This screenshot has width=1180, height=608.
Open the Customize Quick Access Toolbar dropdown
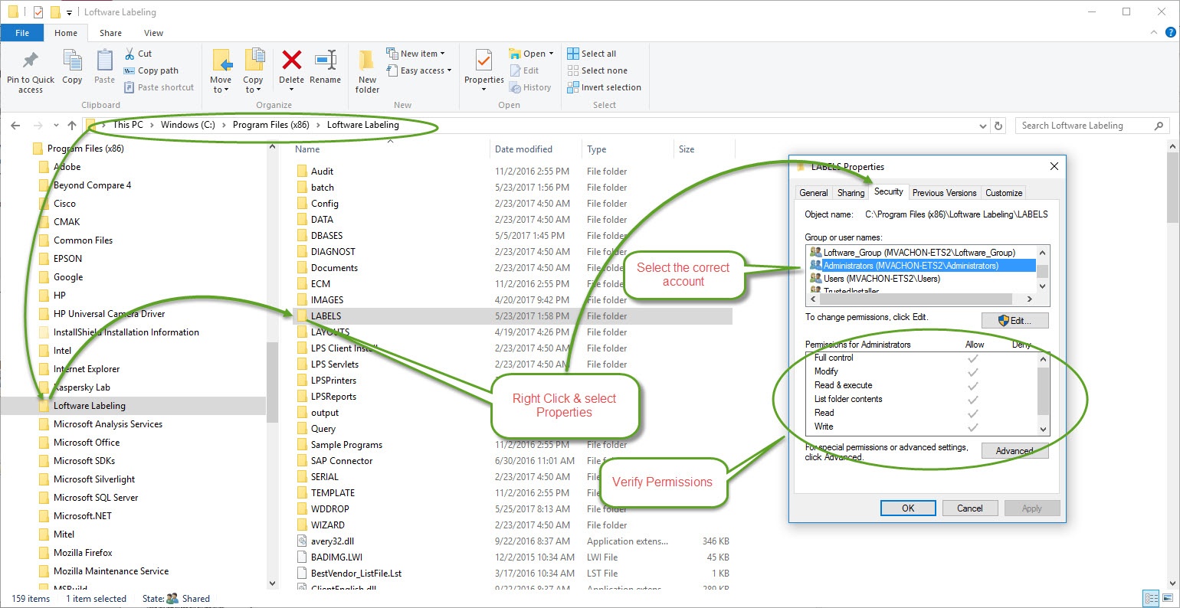point(70,13)
